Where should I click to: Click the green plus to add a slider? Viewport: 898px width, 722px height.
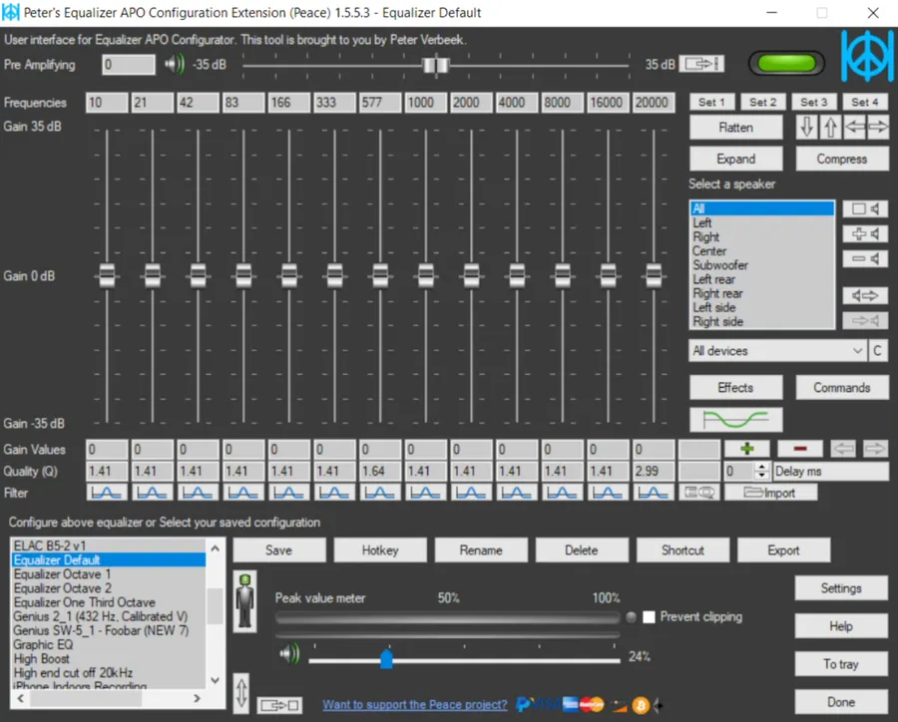tap(748, 449)
